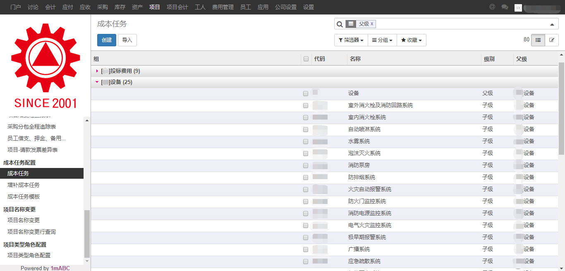
Task: Open 项目名称变更行查询 in sidebar
Action: click(32, 232)
